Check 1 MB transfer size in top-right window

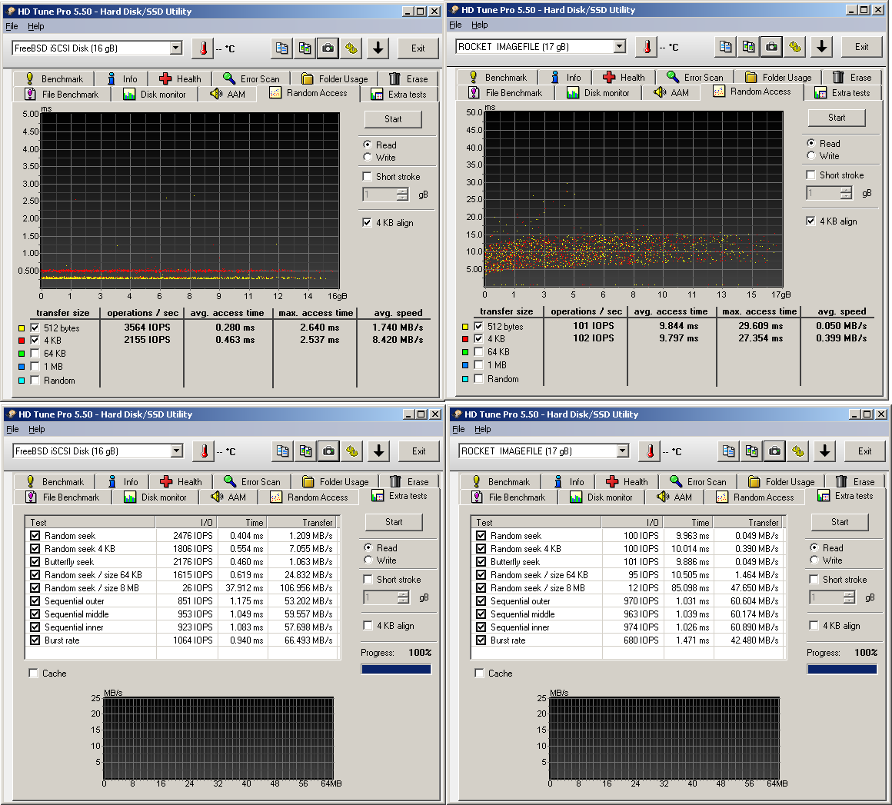[479, 364]
